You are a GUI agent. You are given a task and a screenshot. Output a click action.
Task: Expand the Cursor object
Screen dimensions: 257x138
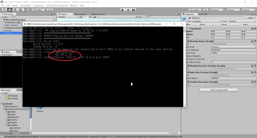coord(4,30)
